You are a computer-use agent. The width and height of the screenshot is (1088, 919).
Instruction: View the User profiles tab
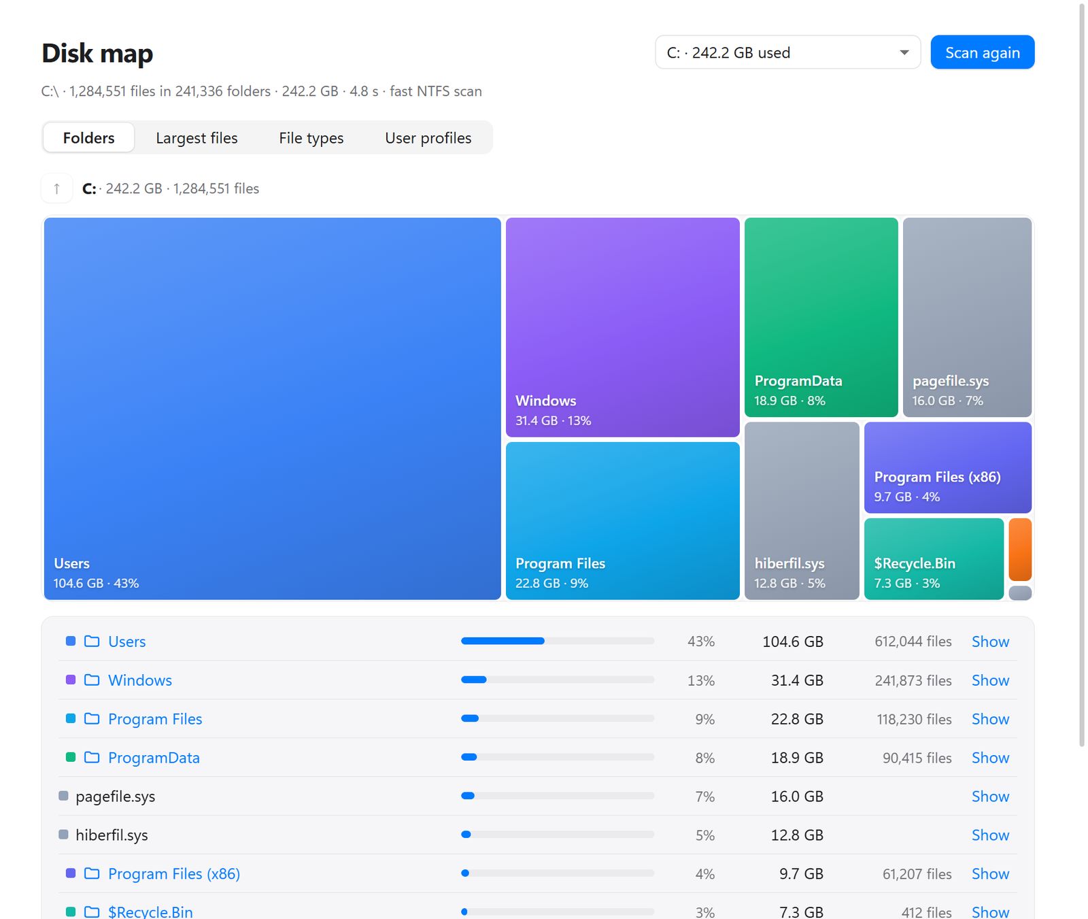point(428,137)
